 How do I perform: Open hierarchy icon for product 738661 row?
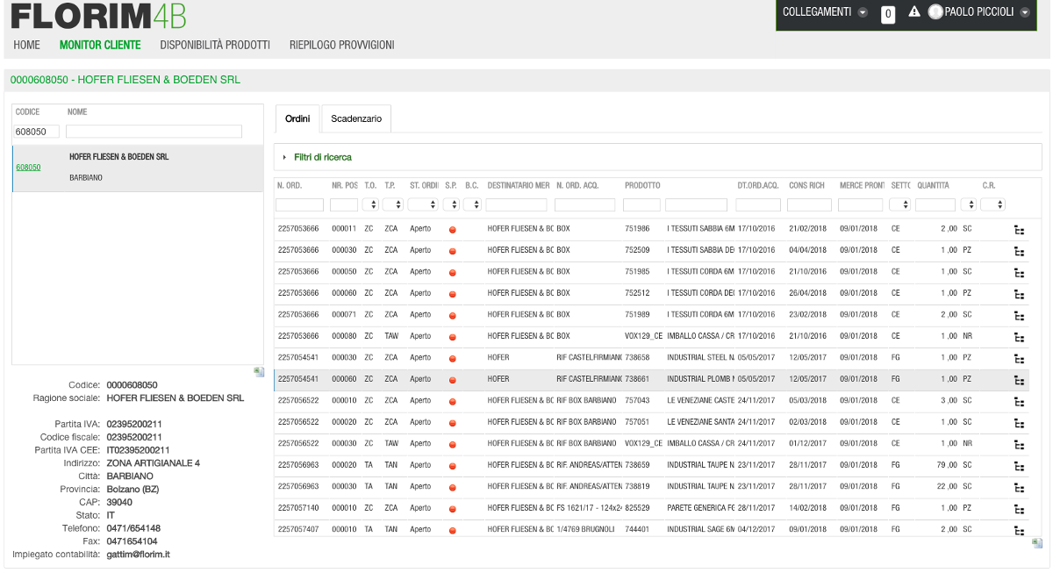click(x=1019, y=380)
